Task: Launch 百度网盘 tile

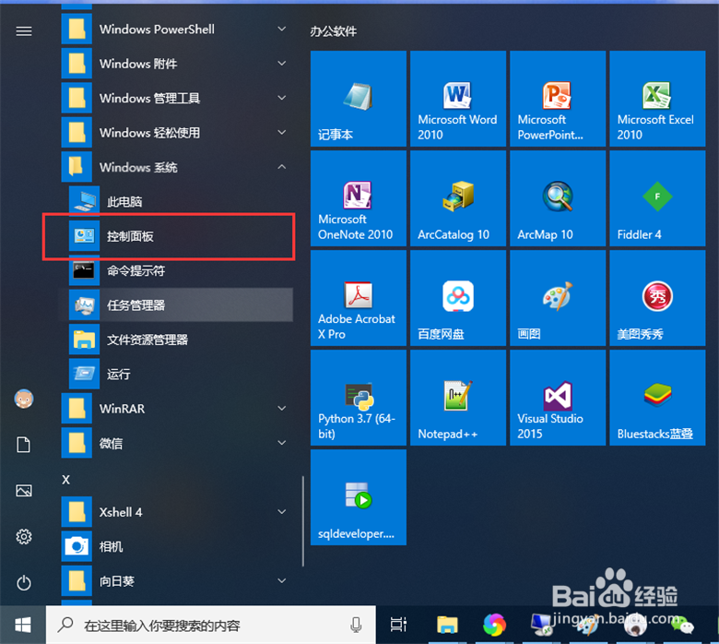Action: [457, 298]
